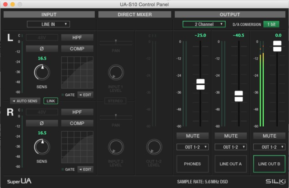The height and width of the screenshot is (188, 289).
Task: Click the 1 bit D/A conversion button
Action: (x=271, y=24)
